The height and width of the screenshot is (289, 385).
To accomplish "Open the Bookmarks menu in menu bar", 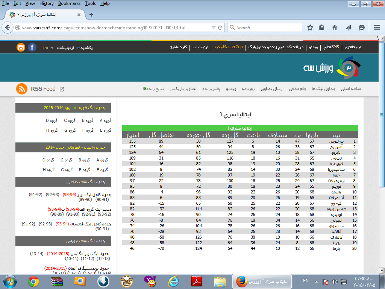I will click(x=69, y=3).
